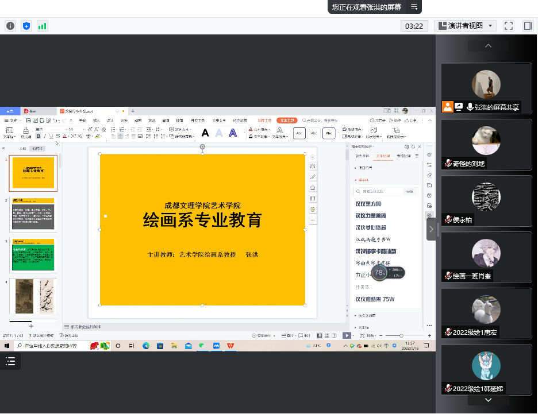Toggle Bold formatting in the shared ribbon
This screenshot has height=414, width=538.
[x=38, y=136]
